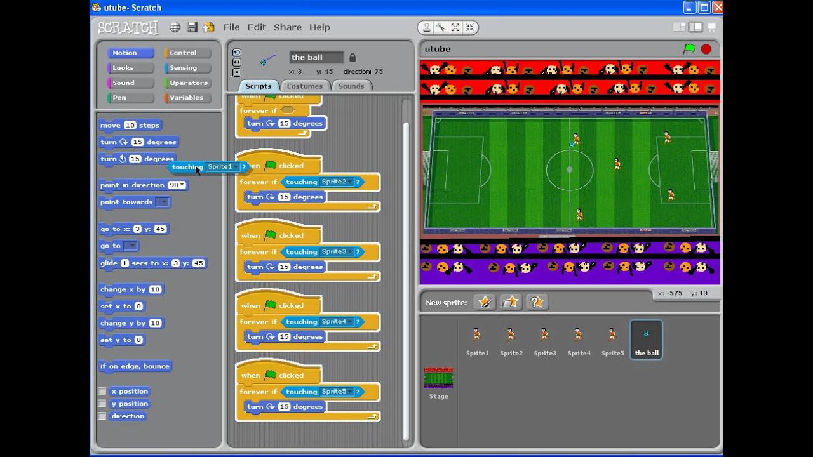Viewport: 813px width, 457px height.
Task: Open dropdown on point in direction block
Action: 183,185
